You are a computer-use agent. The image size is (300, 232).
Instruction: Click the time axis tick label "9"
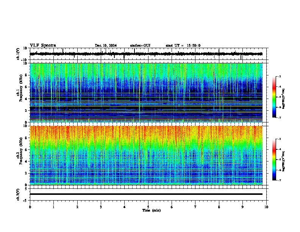click(242, 207)
